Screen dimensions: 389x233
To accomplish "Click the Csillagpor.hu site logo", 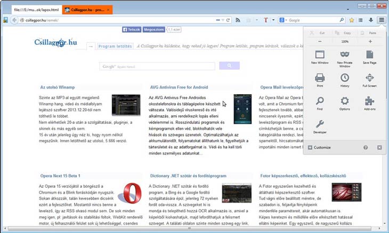I will (x=55, y=43).
